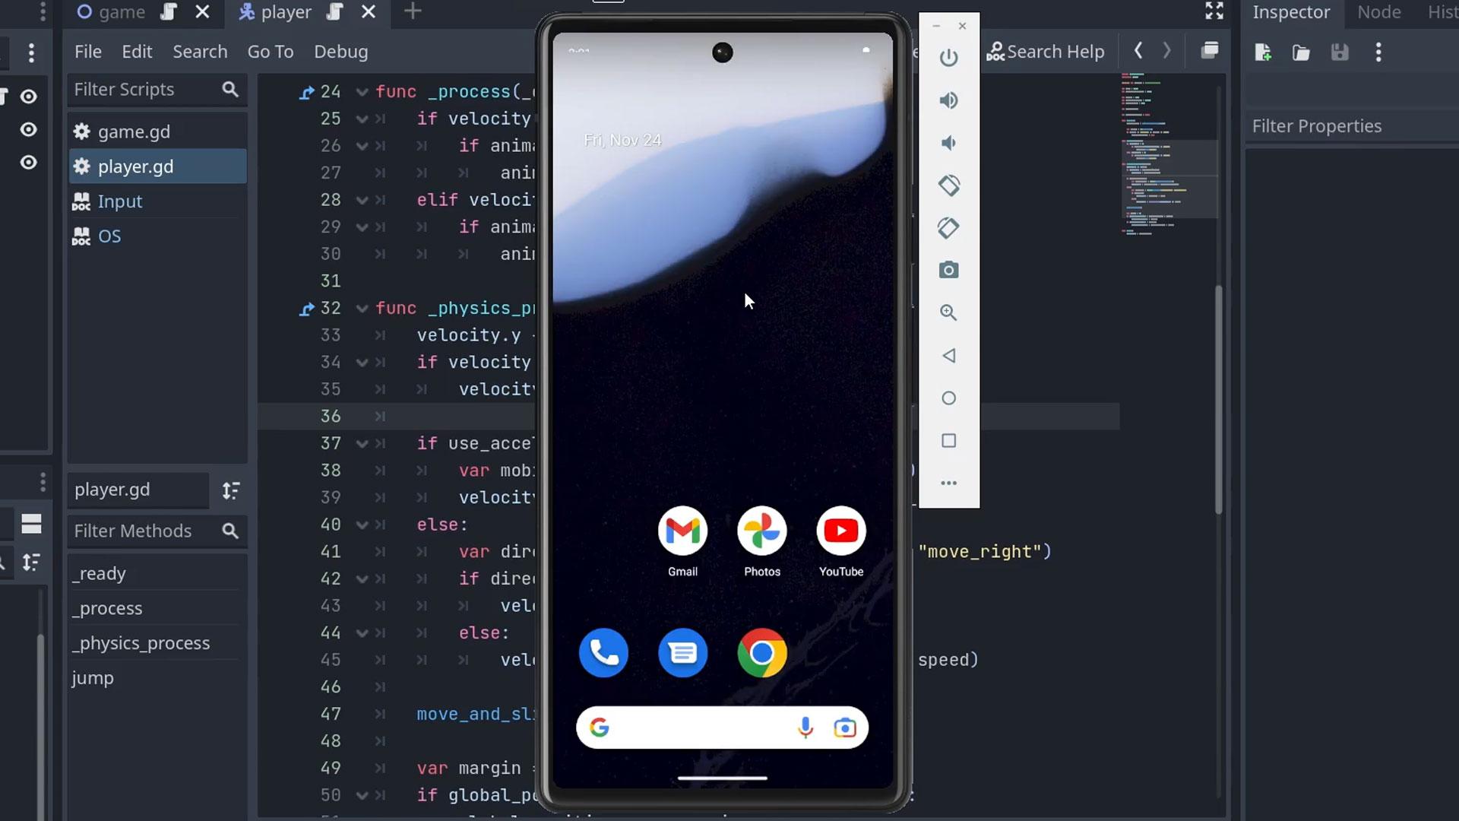Click the Android back navigation triangle
Screen dimensions: 1459x821
949,356
